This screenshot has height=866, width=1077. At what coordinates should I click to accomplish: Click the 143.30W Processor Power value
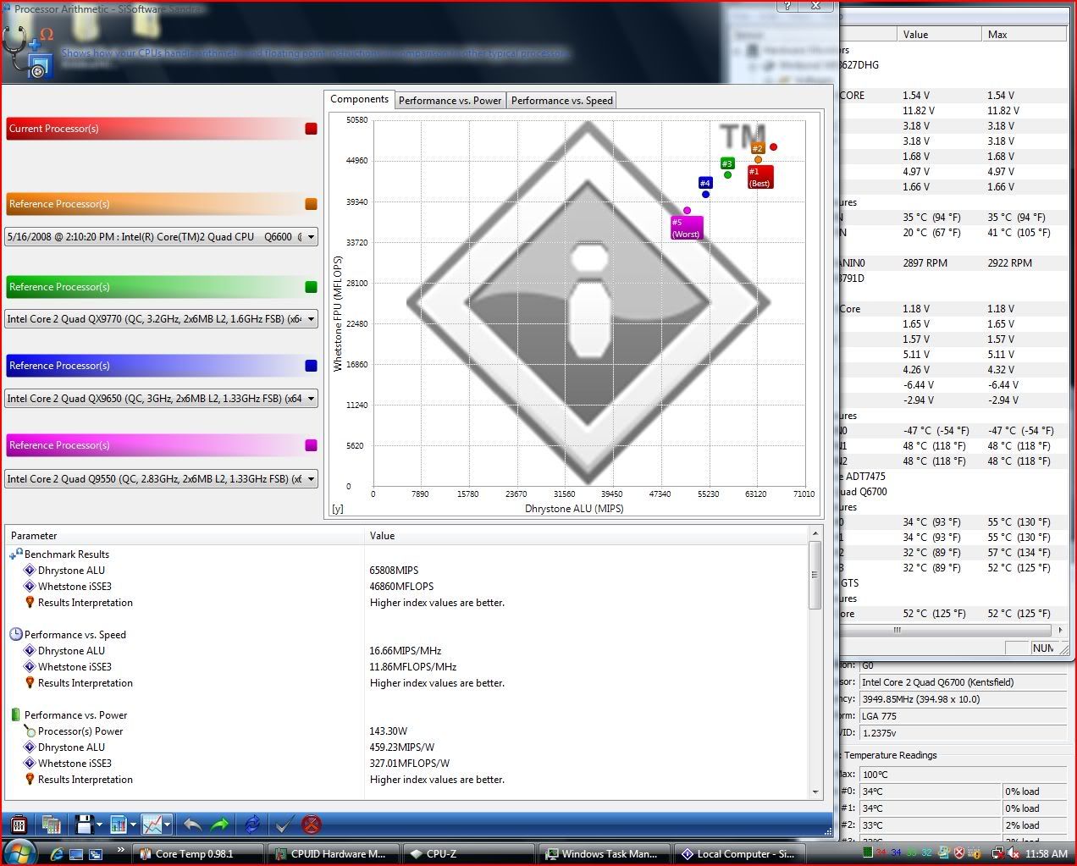click(x=389, y=731)
